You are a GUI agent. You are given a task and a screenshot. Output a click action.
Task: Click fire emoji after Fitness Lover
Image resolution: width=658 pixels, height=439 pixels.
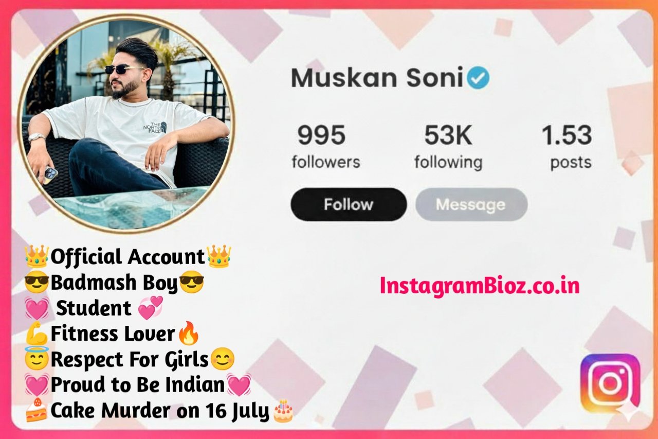coord(188,334)
